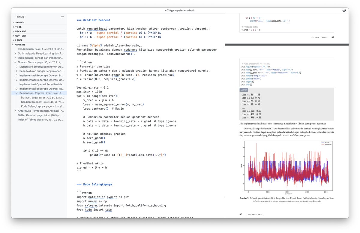Viewport: 360px width, 233px height.
Task: Click page number 42 footer in preview
Action: coord(241,214)
